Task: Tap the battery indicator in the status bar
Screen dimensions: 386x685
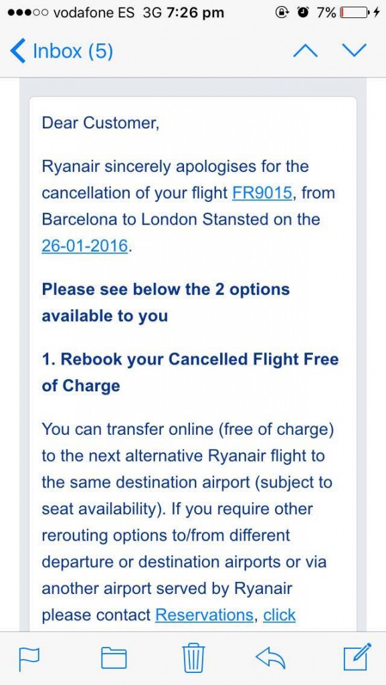Action: click(x=354, y=13)
